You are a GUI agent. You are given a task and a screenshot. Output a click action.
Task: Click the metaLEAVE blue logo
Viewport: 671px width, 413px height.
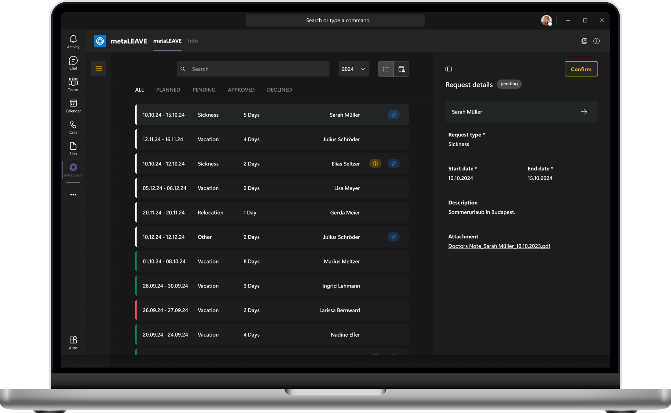pos(100,41)
